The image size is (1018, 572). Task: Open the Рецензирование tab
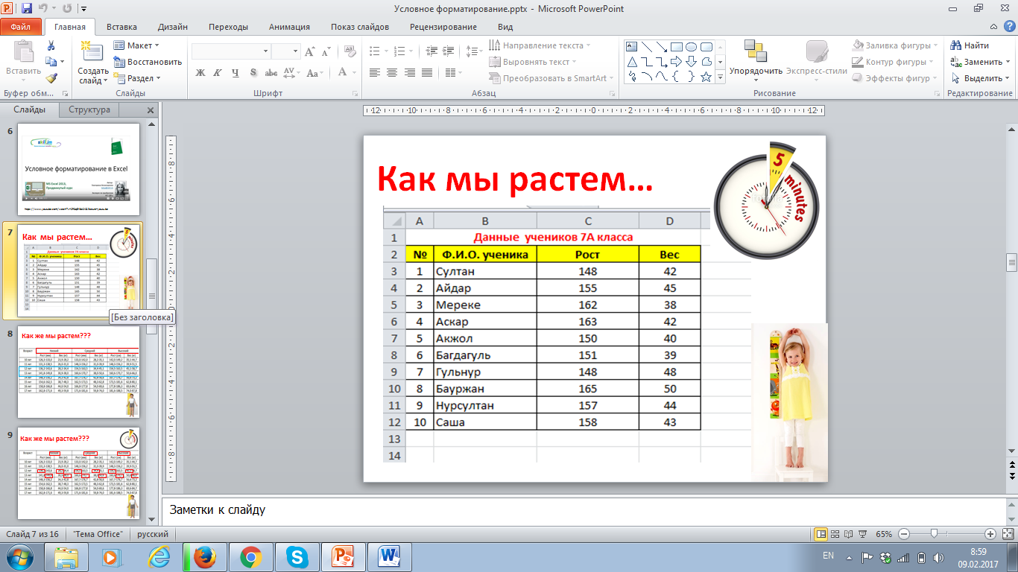tap(443, 27)
